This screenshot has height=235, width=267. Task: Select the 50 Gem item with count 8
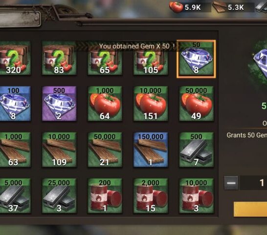point(196,59)
